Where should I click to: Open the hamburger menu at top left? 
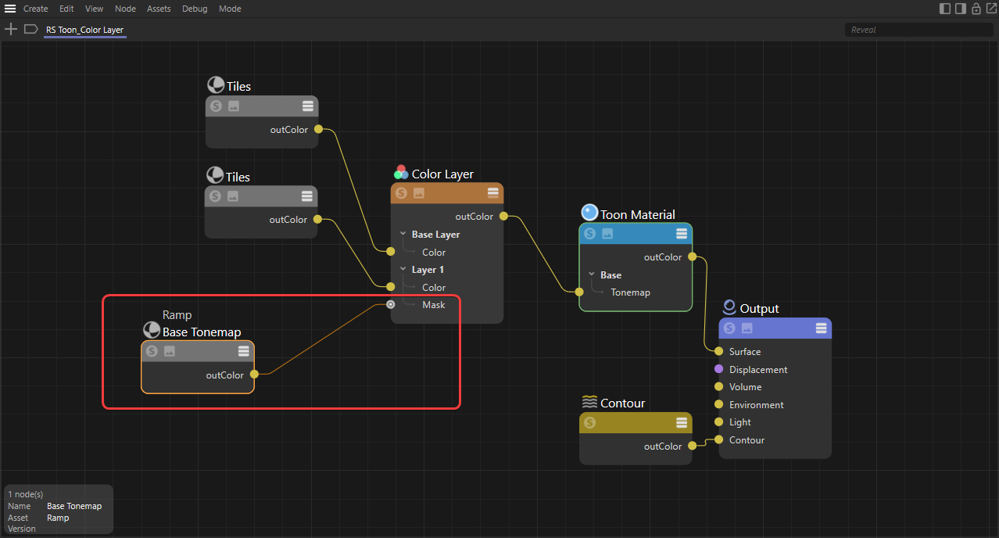click(10, 9)
